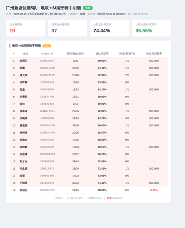Click the 54.17% delivery rate cell

pyautogui.click(x=102, y=89)
